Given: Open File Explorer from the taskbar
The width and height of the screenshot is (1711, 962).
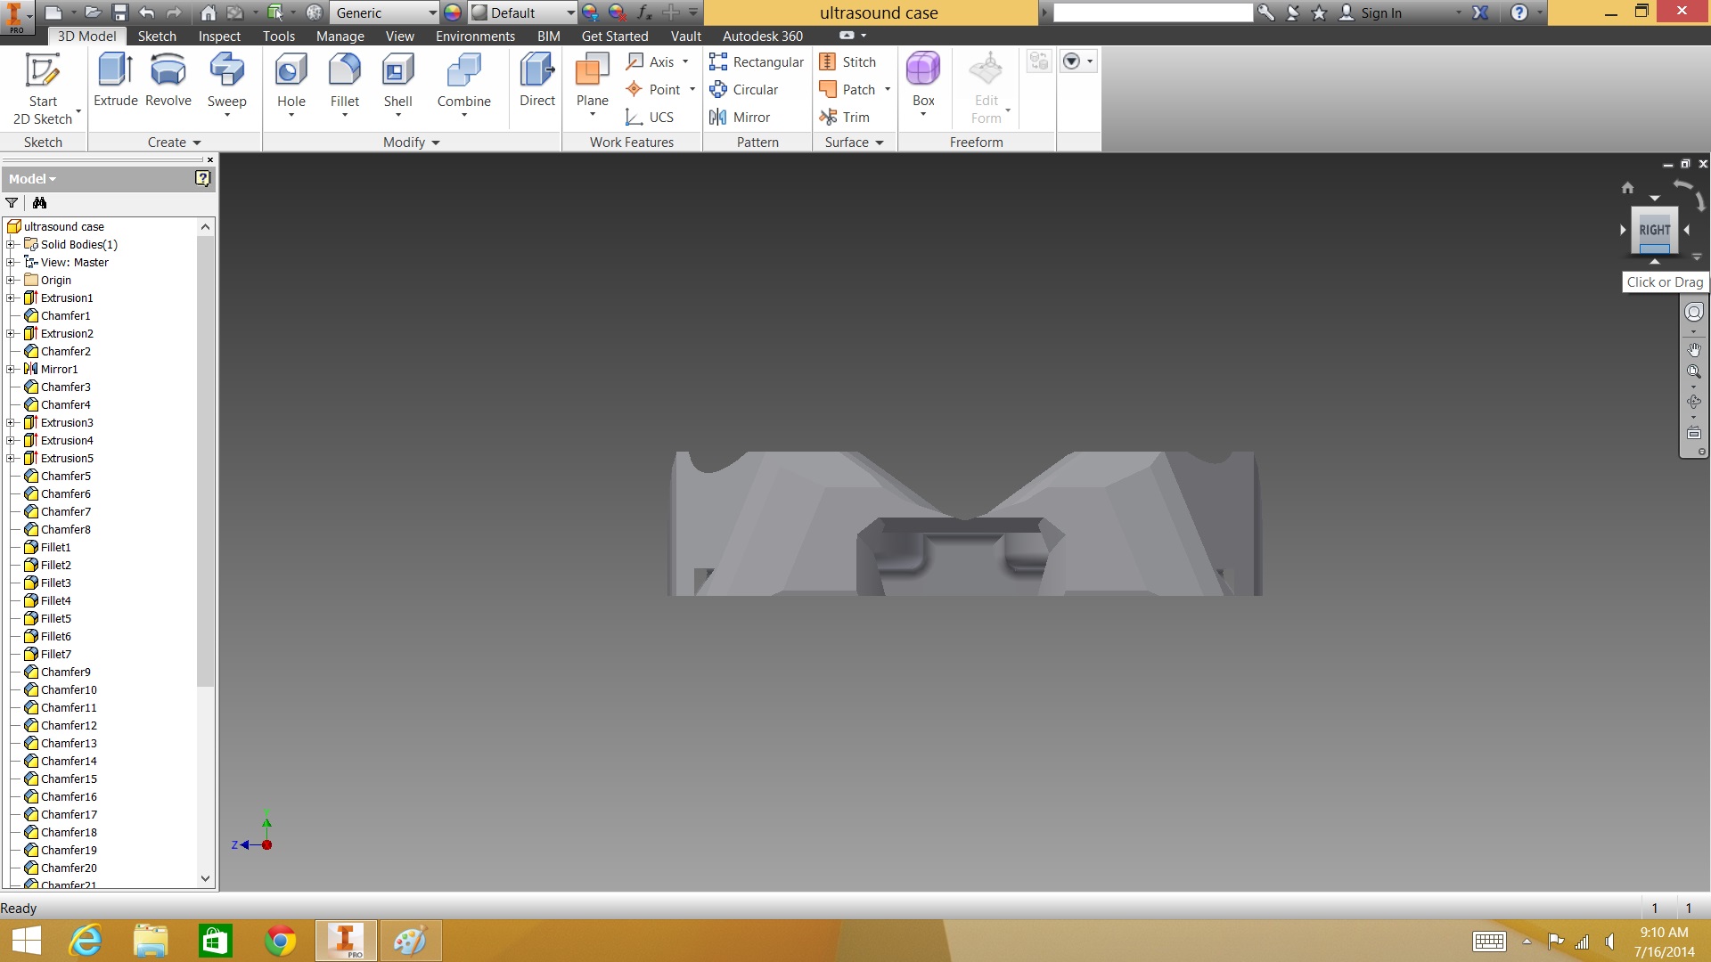Looking at the screenshot, I should pos(151,941).
